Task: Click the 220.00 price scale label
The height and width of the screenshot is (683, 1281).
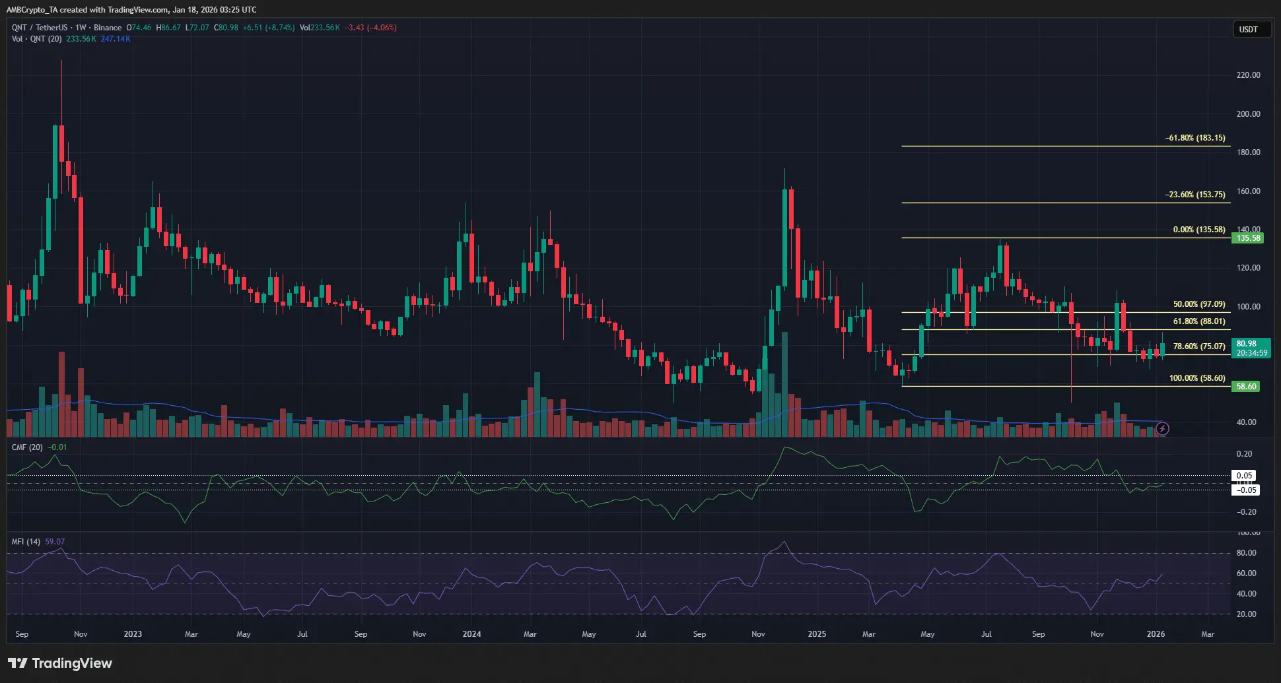Action: (x=1248, y=75)
